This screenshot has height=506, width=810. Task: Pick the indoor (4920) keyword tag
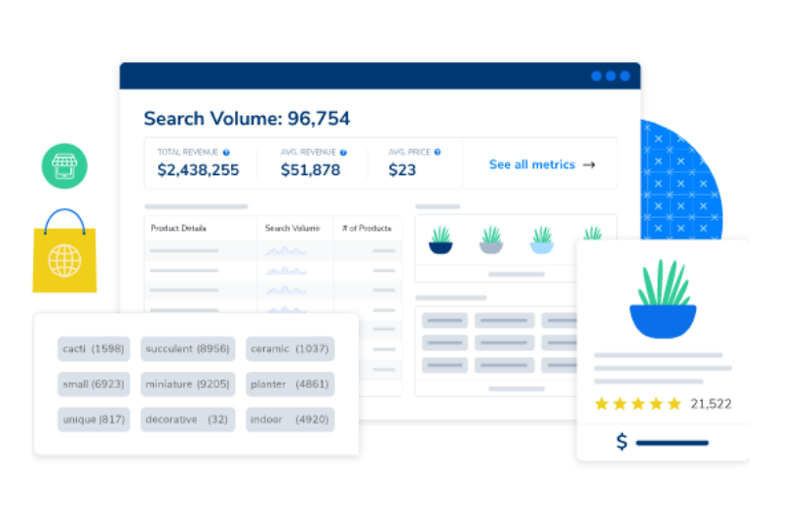tap(289, 419)
